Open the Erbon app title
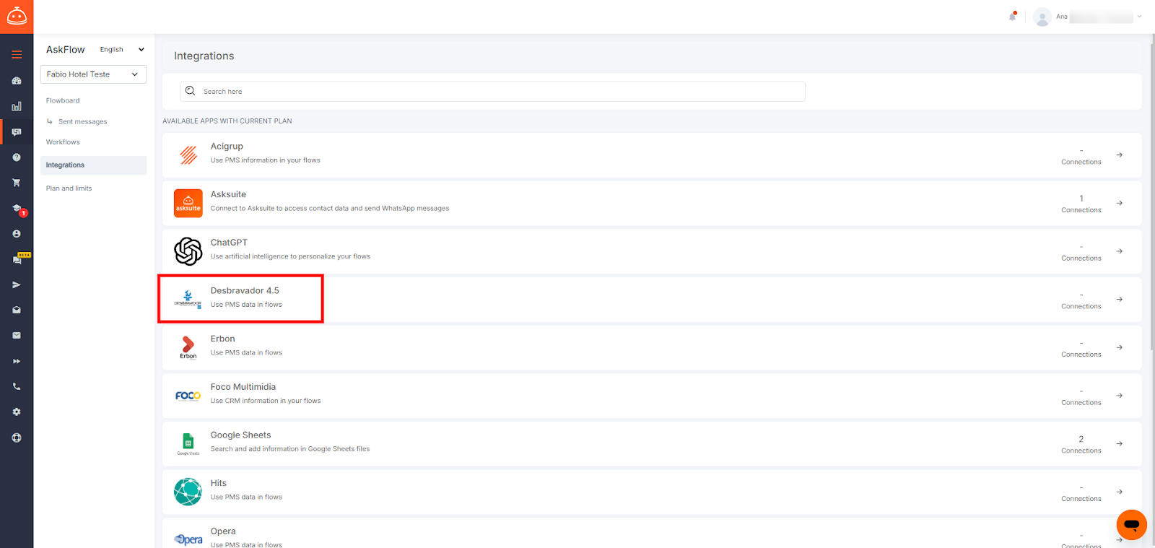This screenshot has width=1155, height=548. click(222, 339)
